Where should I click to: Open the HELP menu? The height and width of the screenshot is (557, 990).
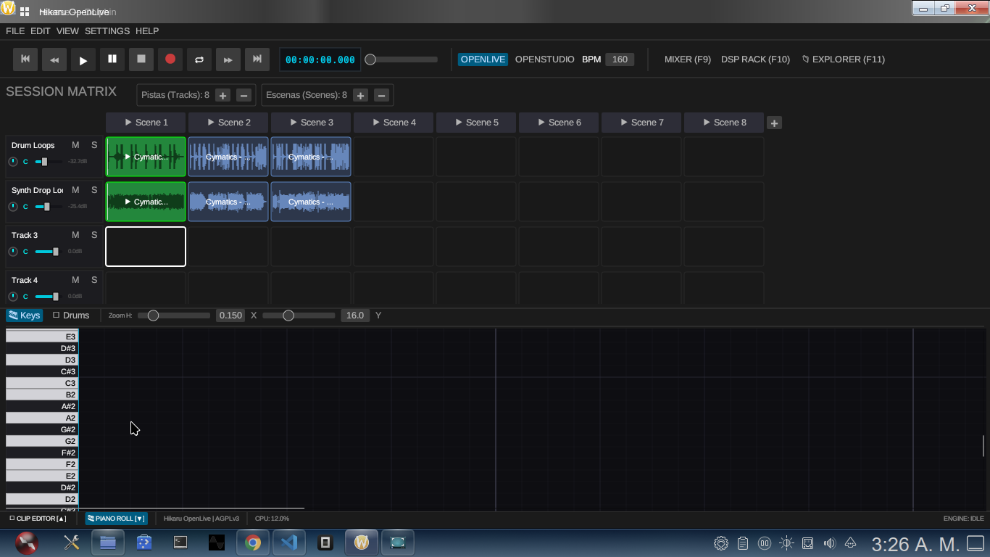(147, 31)
